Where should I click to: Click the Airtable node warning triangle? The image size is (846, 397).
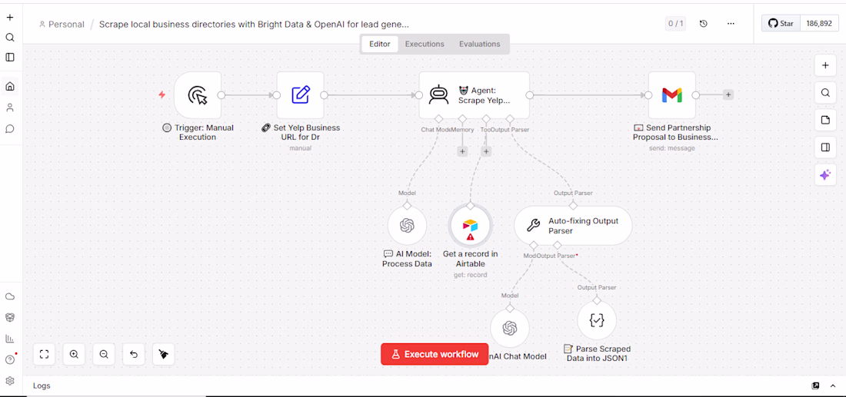470,237
